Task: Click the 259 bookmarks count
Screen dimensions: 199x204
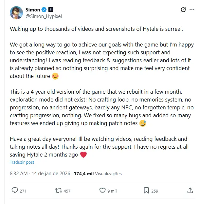Action: tap(155, 191)
